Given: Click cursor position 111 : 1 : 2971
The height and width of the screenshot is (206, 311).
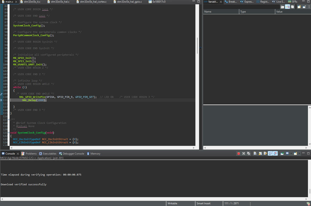Looking at the screenshot, I should [232, 204].
